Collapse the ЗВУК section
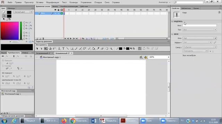This screenshot has width=222, height=124. (172, 34)
